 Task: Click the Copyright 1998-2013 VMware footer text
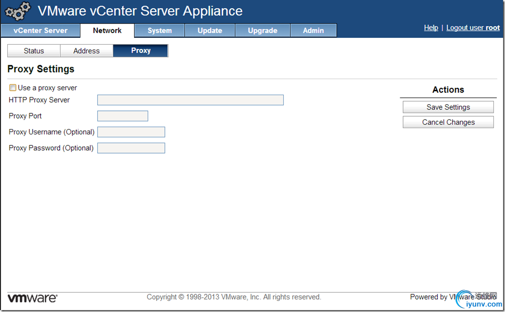[234, 297]
